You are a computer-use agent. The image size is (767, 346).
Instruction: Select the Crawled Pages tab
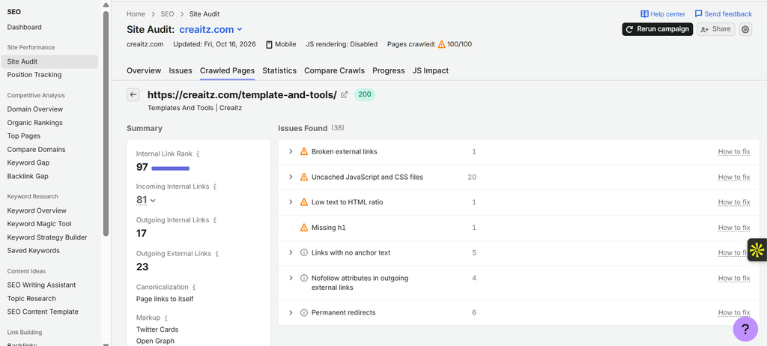[x=228, y=70]
